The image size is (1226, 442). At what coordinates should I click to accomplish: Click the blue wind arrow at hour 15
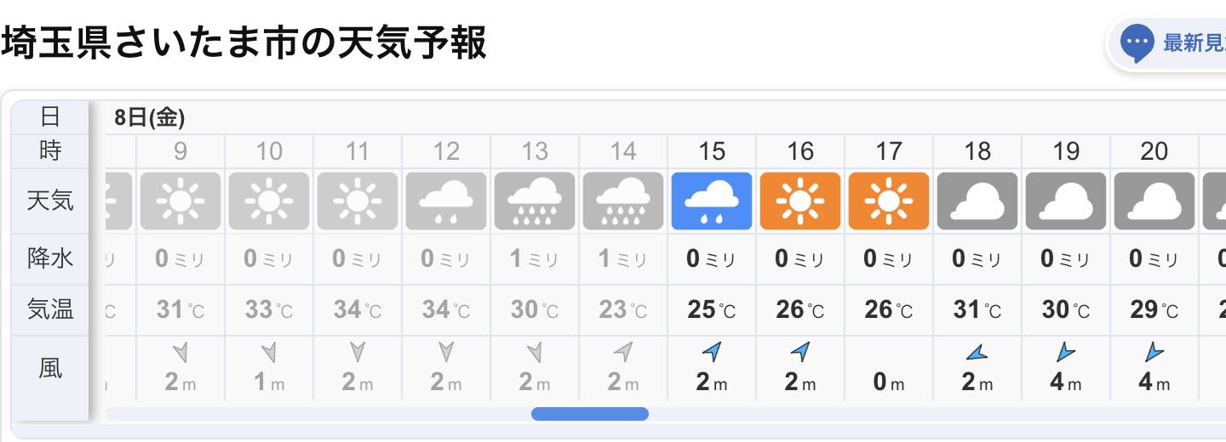tap(712, 351)
